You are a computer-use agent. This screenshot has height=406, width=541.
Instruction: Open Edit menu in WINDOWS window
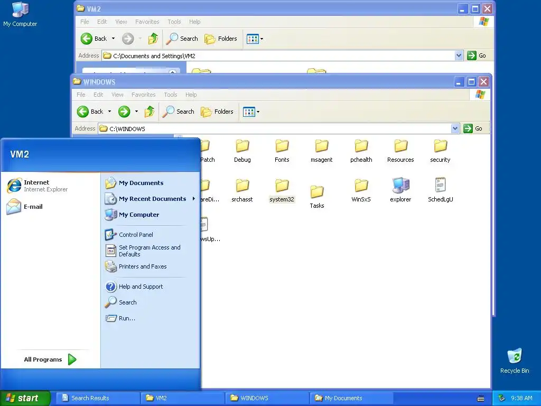(98, 95)
